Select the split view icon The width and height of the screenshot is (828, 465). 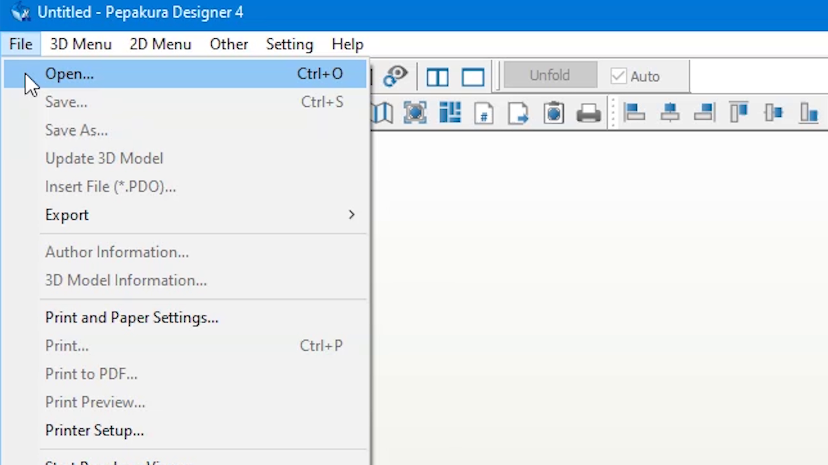point(437,76)
